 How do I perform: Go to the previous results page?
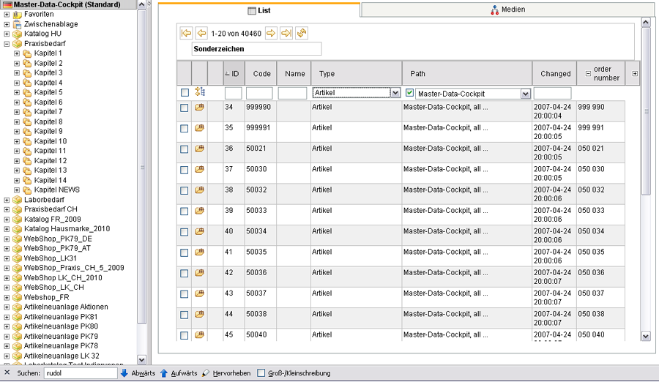point(201,34)
